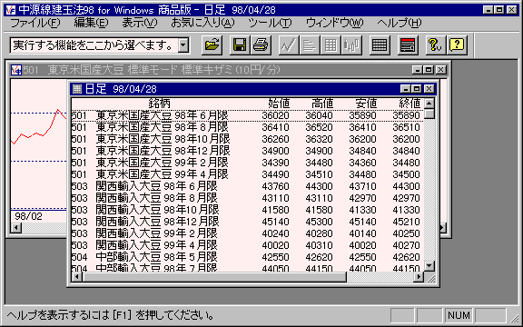The height and width of the screenshot is (327, 523).
Task: Click the yellow question mark help icon
Action: click(x=457, y=45)
